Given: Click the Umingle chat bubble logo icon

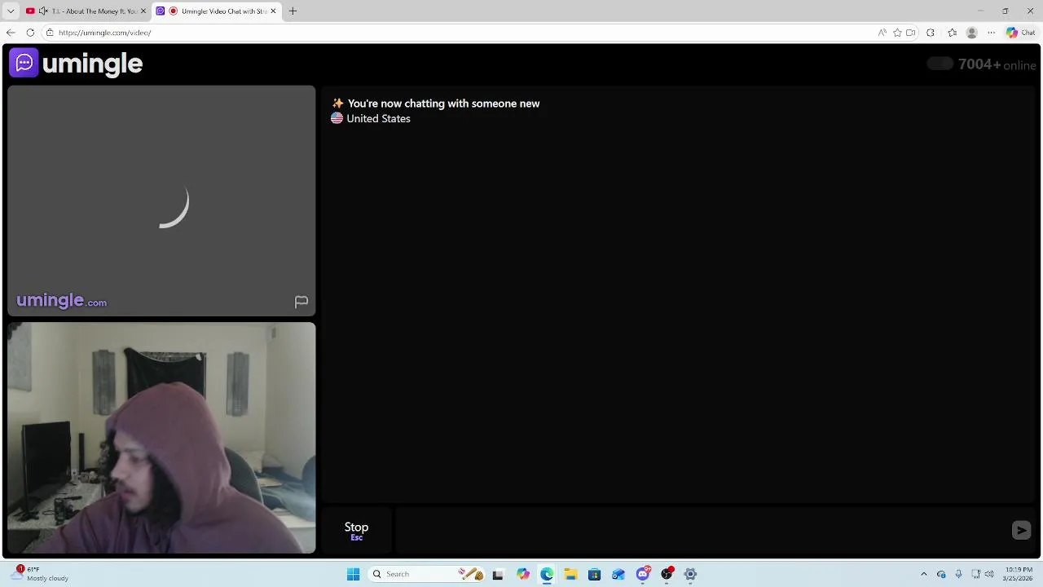Looking at the screenshot, I should pyautogui.click(x=24, y=63).
